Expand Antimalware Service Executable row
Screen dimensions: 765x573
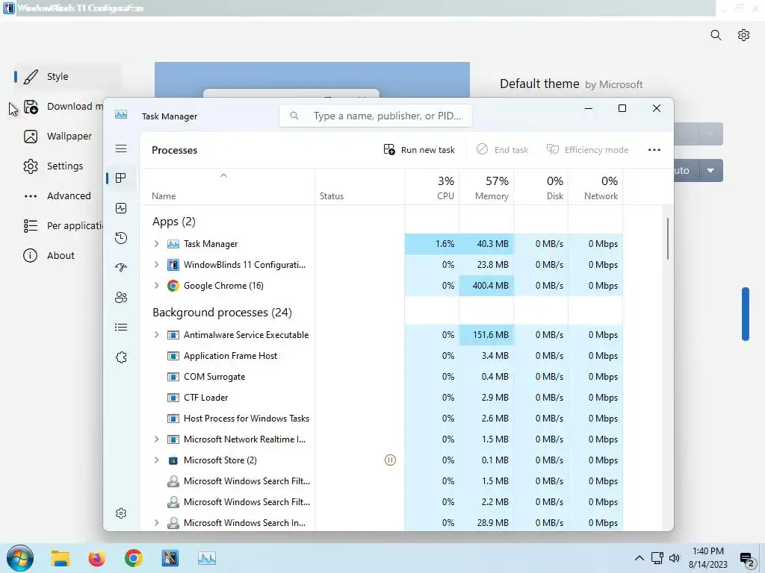pos(156,335)
